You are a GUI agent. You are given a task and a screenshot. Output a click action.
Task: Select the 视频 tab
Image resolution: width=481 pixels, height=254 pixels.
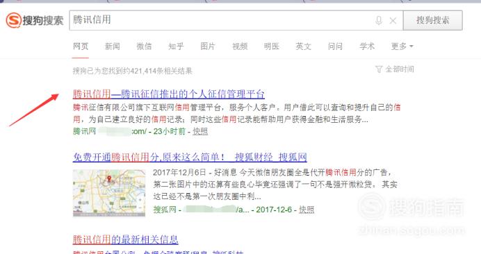pos(240,46)
